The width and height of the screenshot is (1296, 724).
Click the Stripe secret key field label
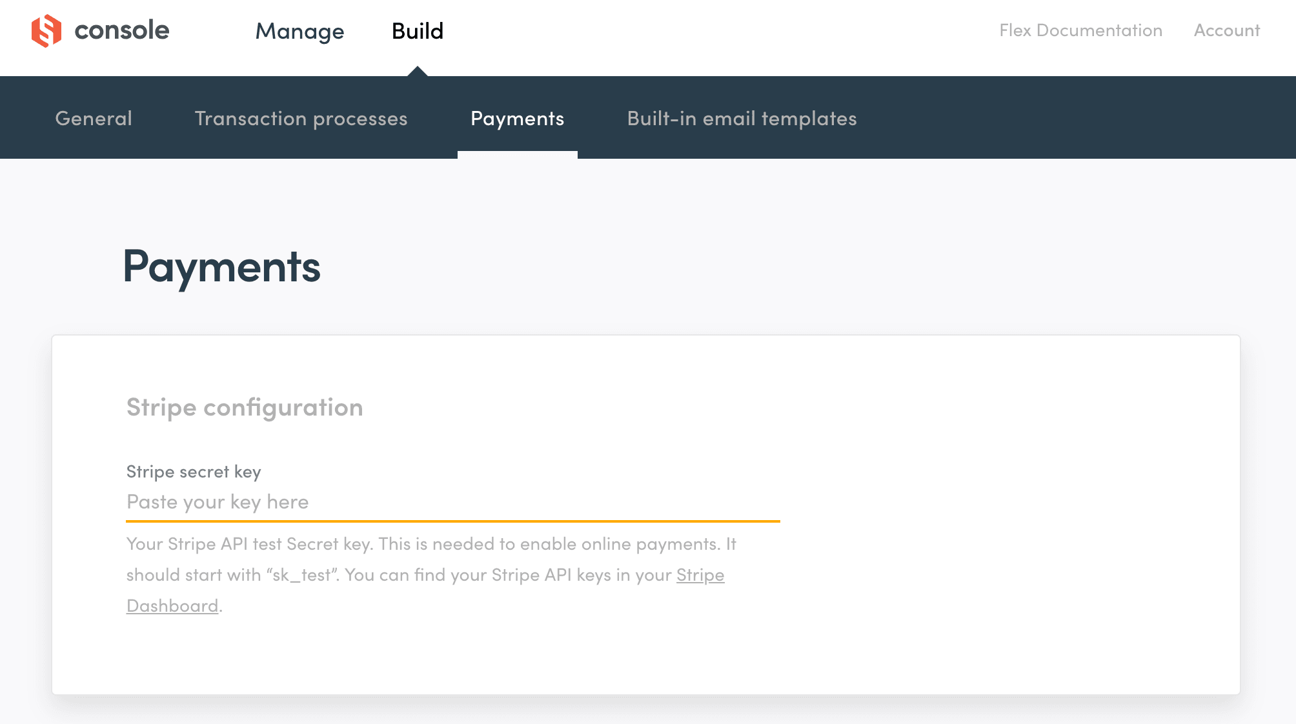[194, 472]
